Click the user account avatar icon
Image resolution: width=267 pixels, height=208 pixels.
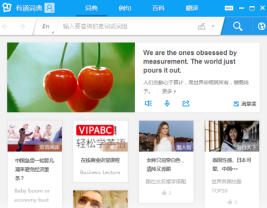click(x=49, y=8)
